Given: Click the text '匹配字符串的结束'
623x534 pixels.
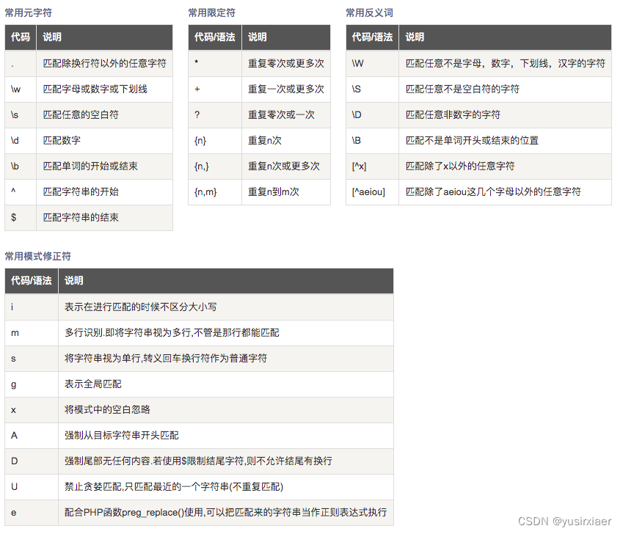Looking at the screenshot, I should click(81, 218).
